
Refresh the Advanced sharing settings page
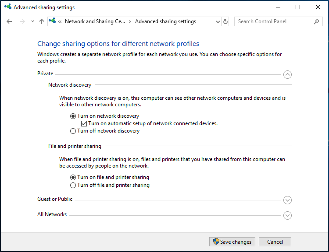(x=225, y=21)
